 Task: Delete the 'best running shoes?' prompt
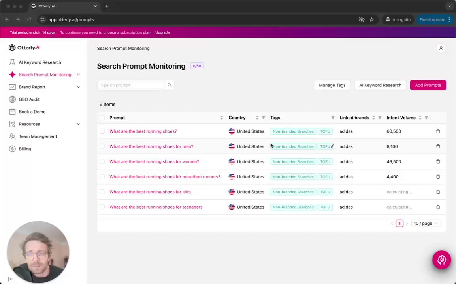[x=438, y=131]
